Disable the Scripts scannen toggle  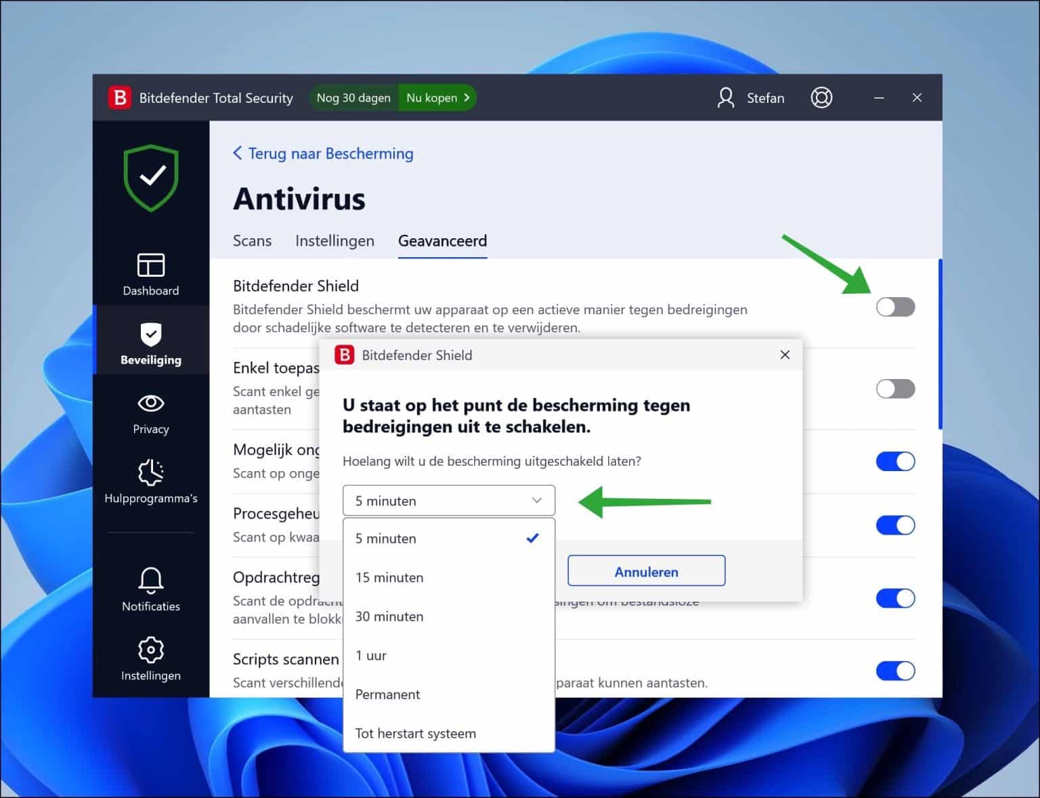pos(895,671)
